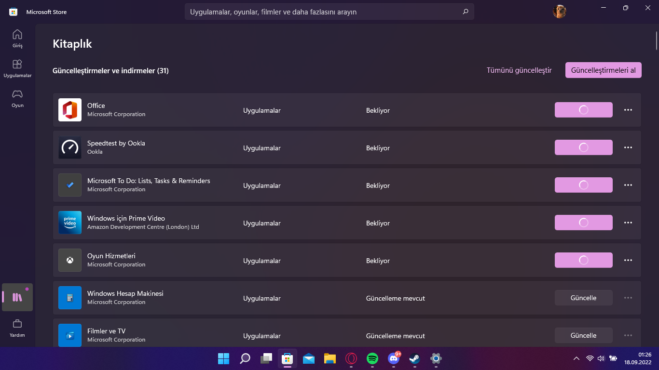
Task: Open more options for Oyun Hizmetleri
Action: [628, 260]
